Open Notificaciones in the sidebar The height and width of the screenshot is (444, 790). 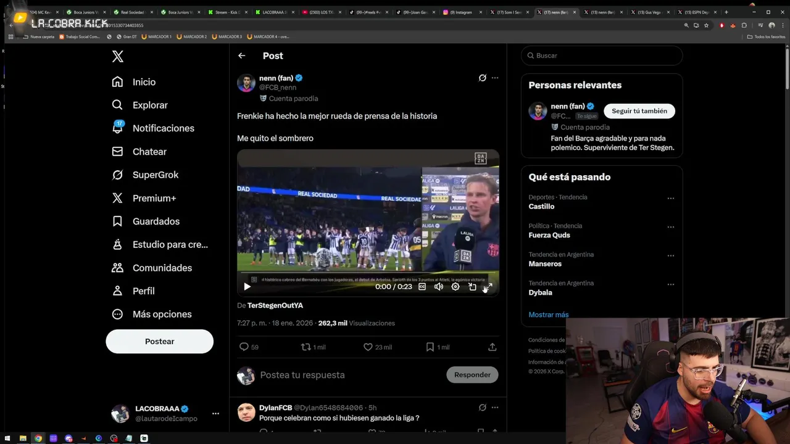152,128
